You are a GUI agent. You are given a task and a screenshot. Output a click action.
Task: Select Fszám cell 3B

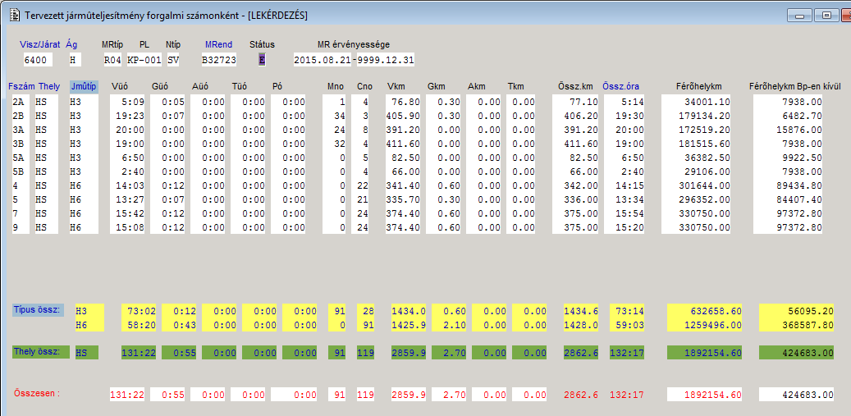coord(21,144)
